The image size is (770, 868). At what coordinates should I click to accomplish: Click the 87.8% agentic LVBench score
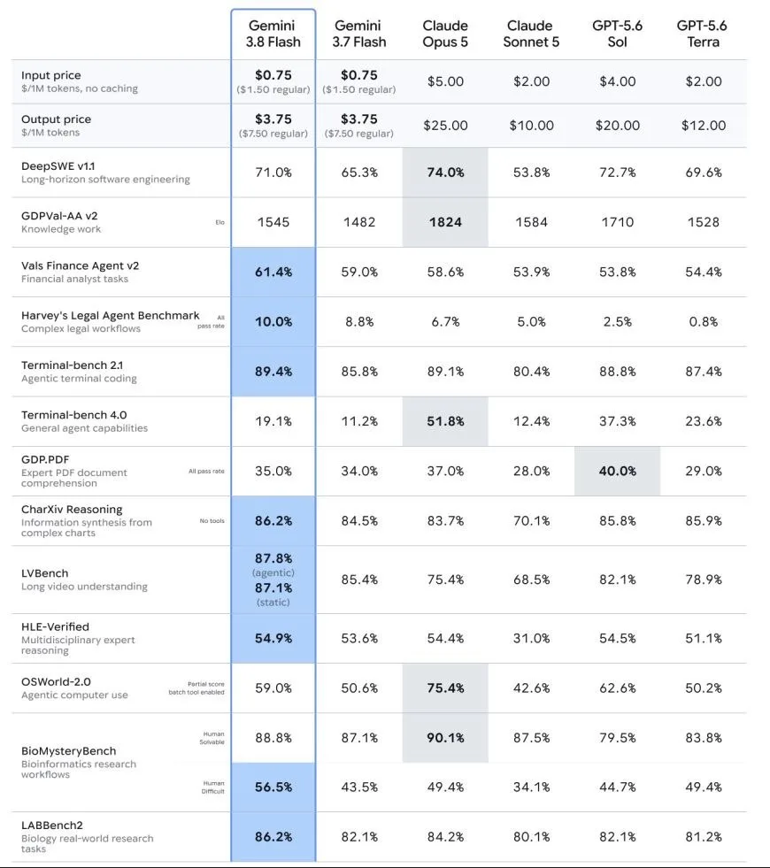point(273,558)
